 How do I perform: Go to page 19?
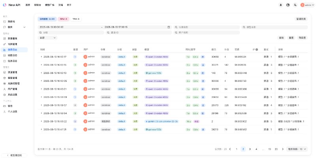coord(269,149)
